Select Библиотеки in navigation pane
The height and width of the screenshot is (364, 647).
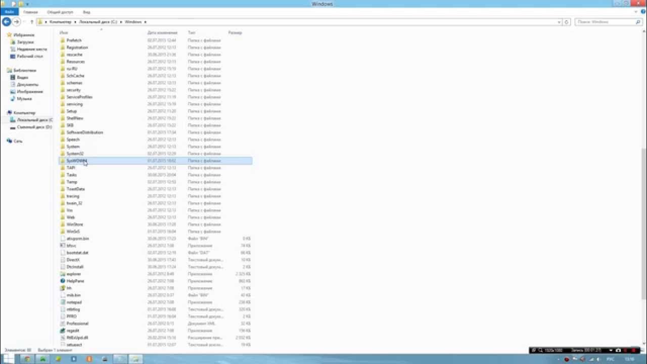pyautogui.click(x=25, y=70)
